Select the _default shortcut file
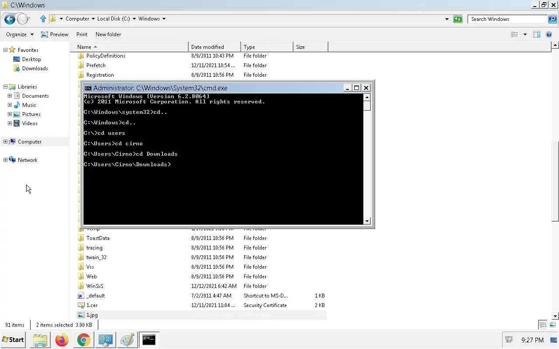 (x=201, y=296)
